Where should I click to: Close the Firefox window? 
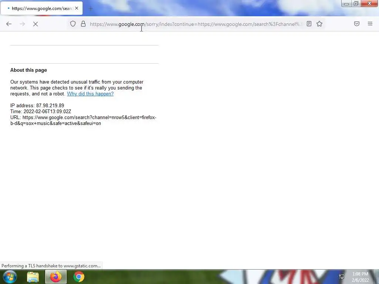(369, 3)
